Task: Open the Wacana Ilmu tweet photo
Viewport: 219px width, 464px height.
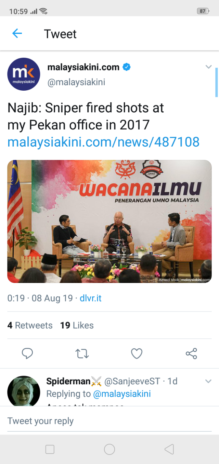Action: [109, 221]
